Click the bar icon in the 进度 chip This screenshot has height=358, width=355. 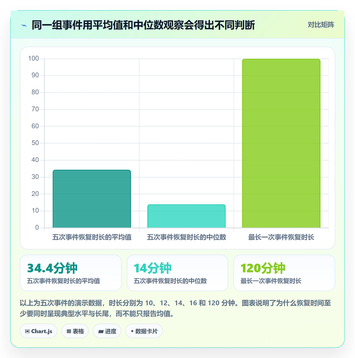tap(101, 331)
